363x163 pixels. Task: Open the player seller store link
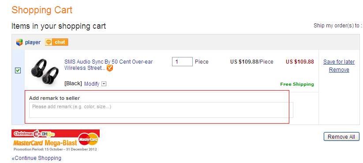coord(33,42)
